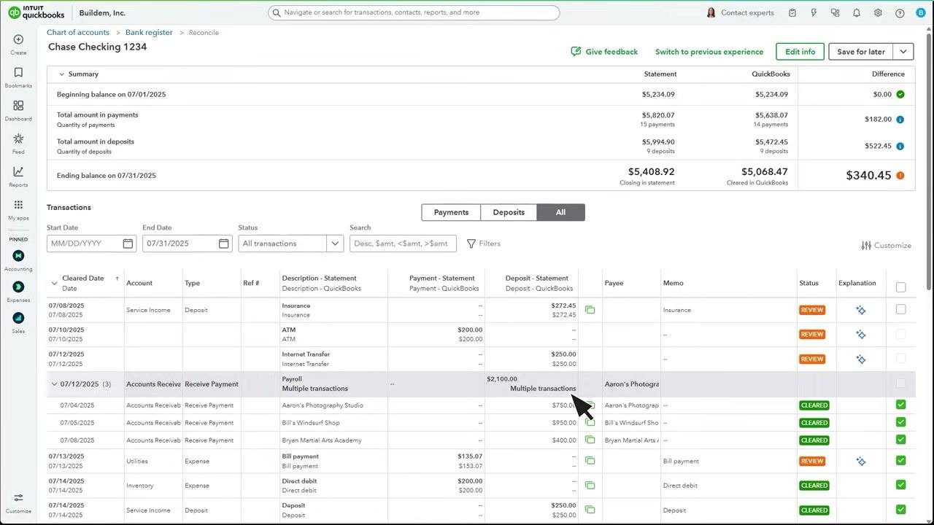
Task: Click the Edit info button
Action: [x=800, y=52]
